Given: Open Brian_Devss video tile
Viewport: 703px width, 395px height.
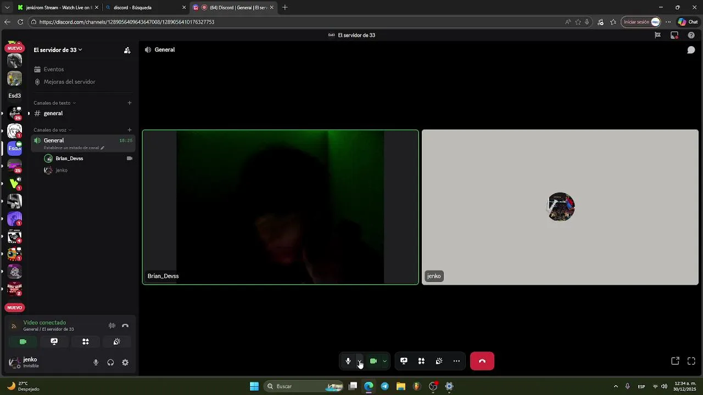Looking at the screenshot, I should (281, 207).
